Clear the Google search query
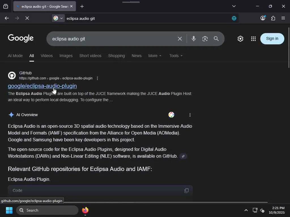 (x=180, y=39)
